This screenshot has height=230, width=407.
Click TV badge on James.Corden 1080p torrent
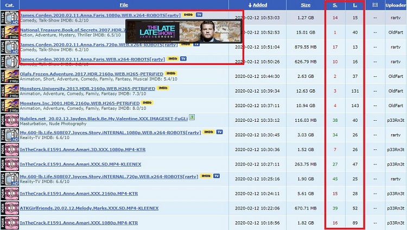[199, 15]
